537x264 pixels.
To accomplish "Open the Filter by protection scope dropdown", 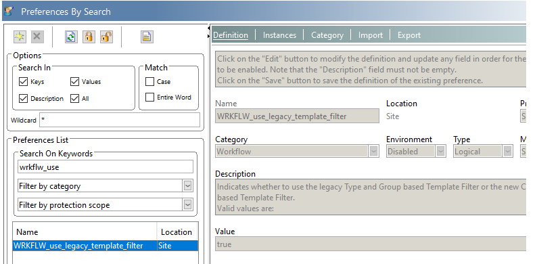I will click(187, 204).
